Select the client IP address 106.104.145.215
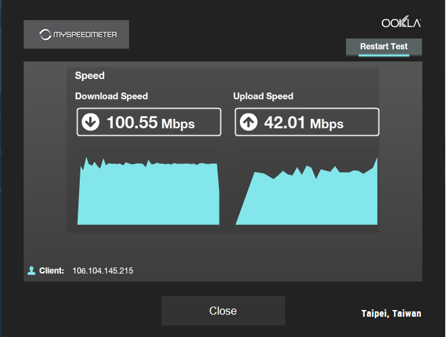The image size is (448, 337). tap(103, 271)
